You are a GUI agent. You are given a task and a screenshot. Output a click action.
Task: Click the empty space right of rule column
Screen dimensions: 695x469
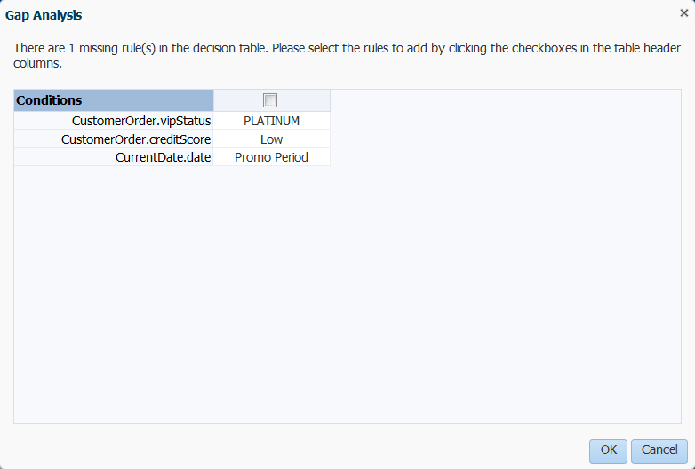[506, 128]
